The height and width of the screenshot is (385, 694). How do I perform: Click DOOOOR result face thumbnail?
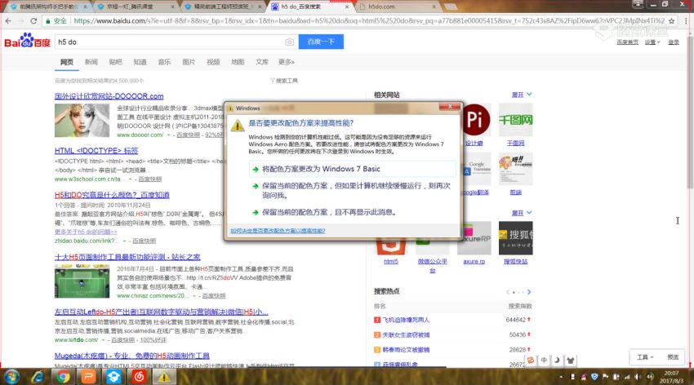[x=82, y=120]
